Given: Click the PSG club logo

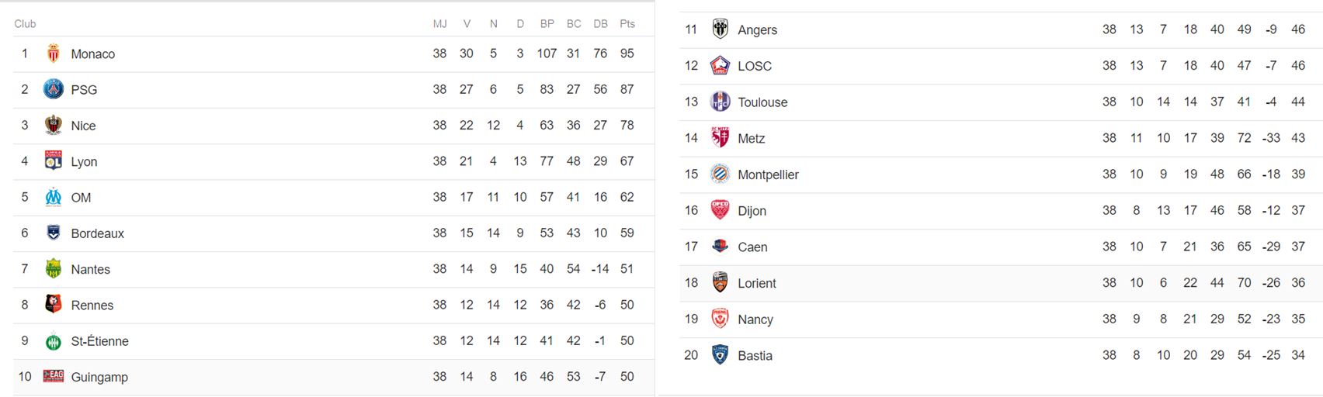Looking at the screenshot, I should 53,89.
